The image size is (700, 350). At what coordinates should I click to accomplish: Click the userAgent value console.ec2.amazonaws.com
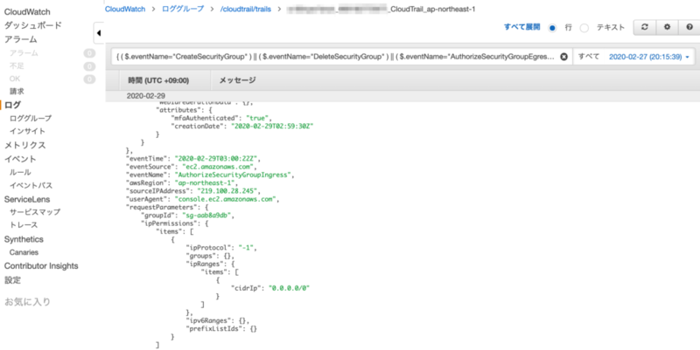pos(226,199)
